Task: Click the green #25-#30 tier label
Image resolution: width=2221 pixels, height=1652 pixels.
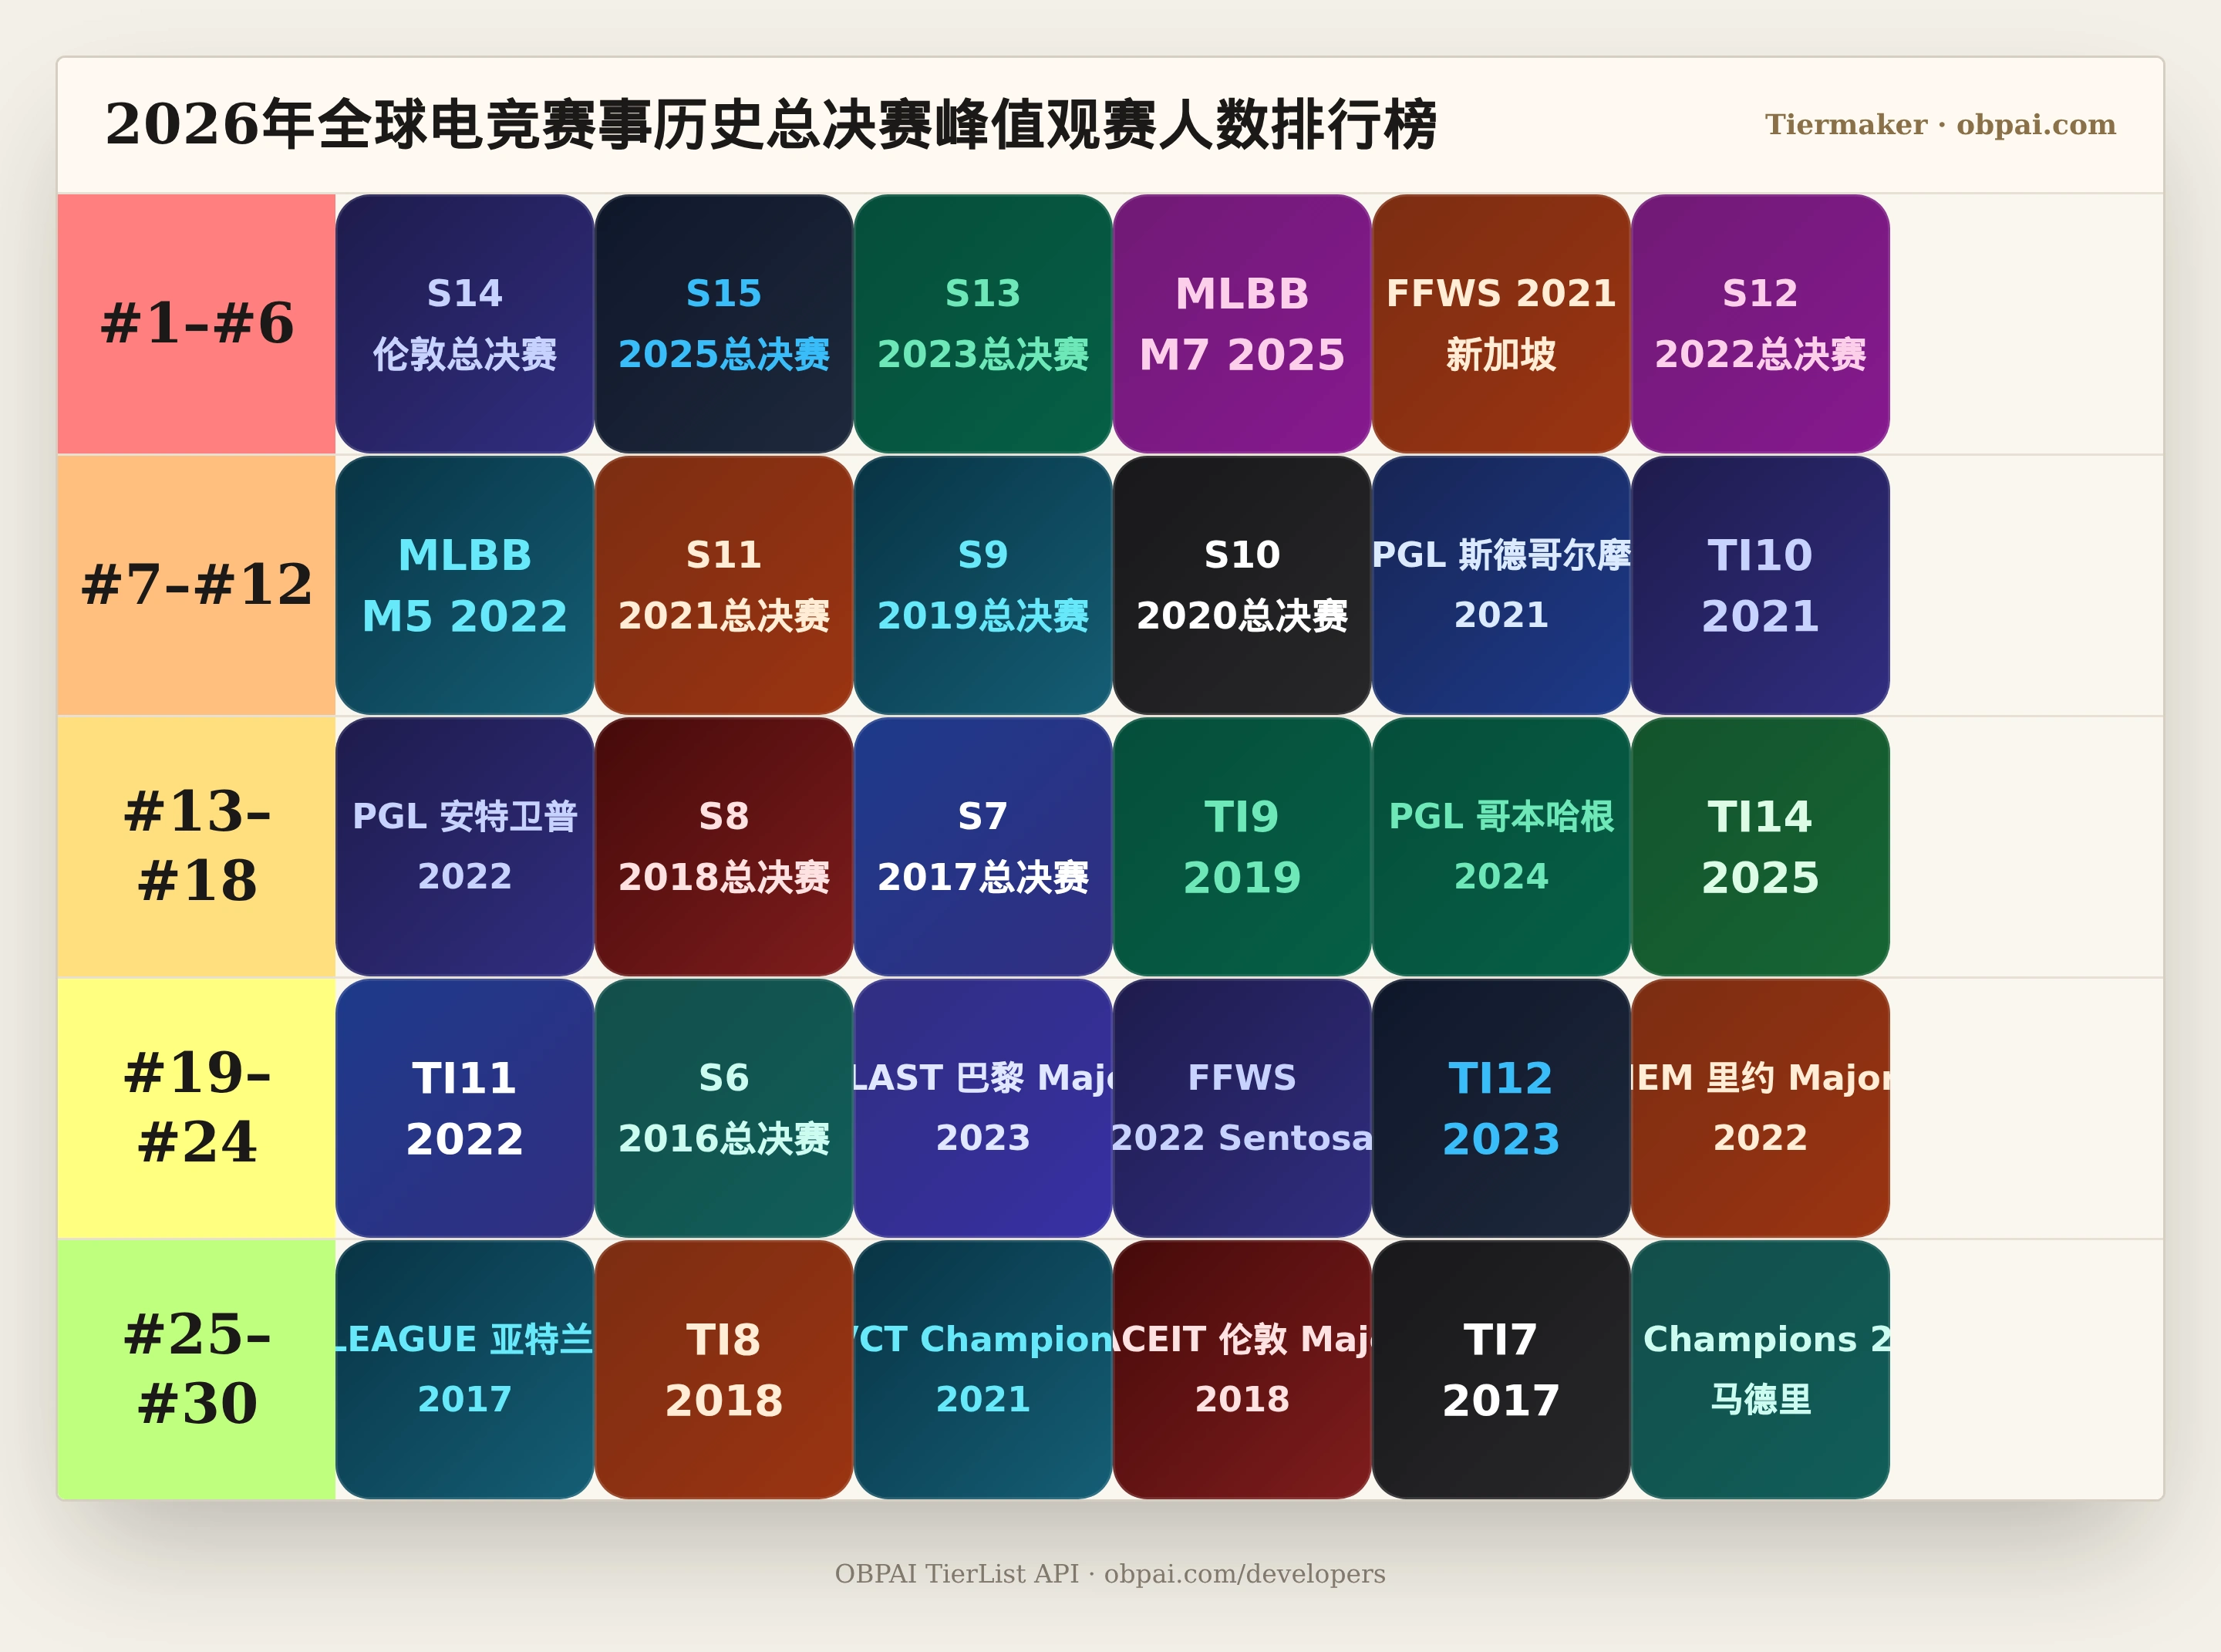Action: [197, 1370]
